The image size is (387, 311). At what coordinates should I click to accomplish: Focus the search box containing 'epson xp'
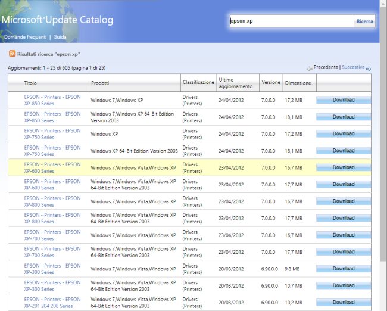292,21
